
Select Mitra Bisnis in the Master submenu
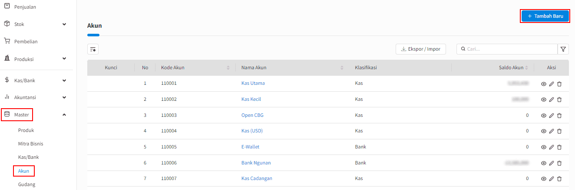point(30,144)
